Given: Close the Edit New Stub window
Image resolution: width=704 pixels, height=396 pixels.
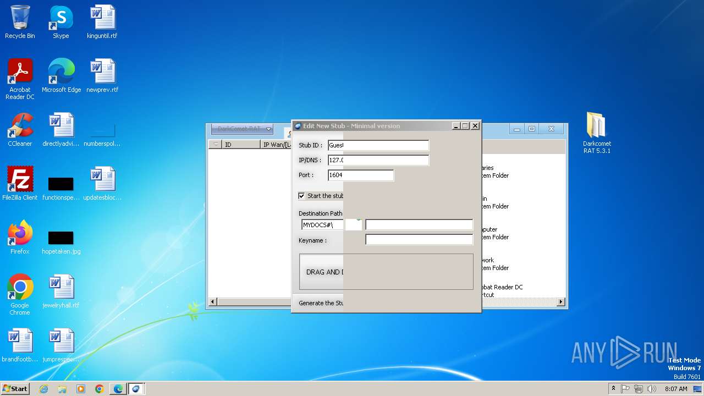Looking at the screenshot, I should [475, 126].
